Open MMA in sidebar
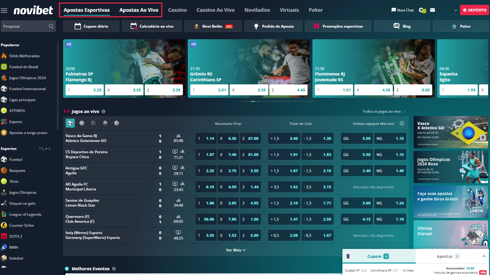This screenshot has height=275, width=490. tap(14, 247)
